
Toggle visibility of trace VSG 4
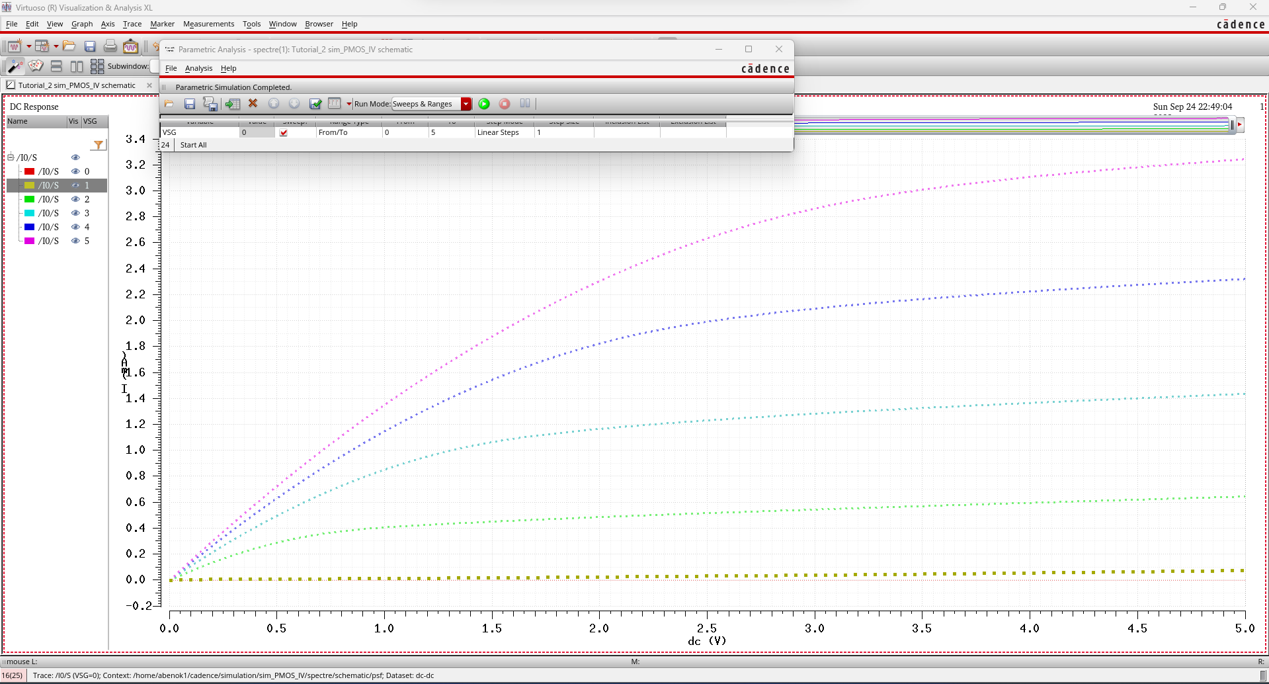tap(75, 227)
